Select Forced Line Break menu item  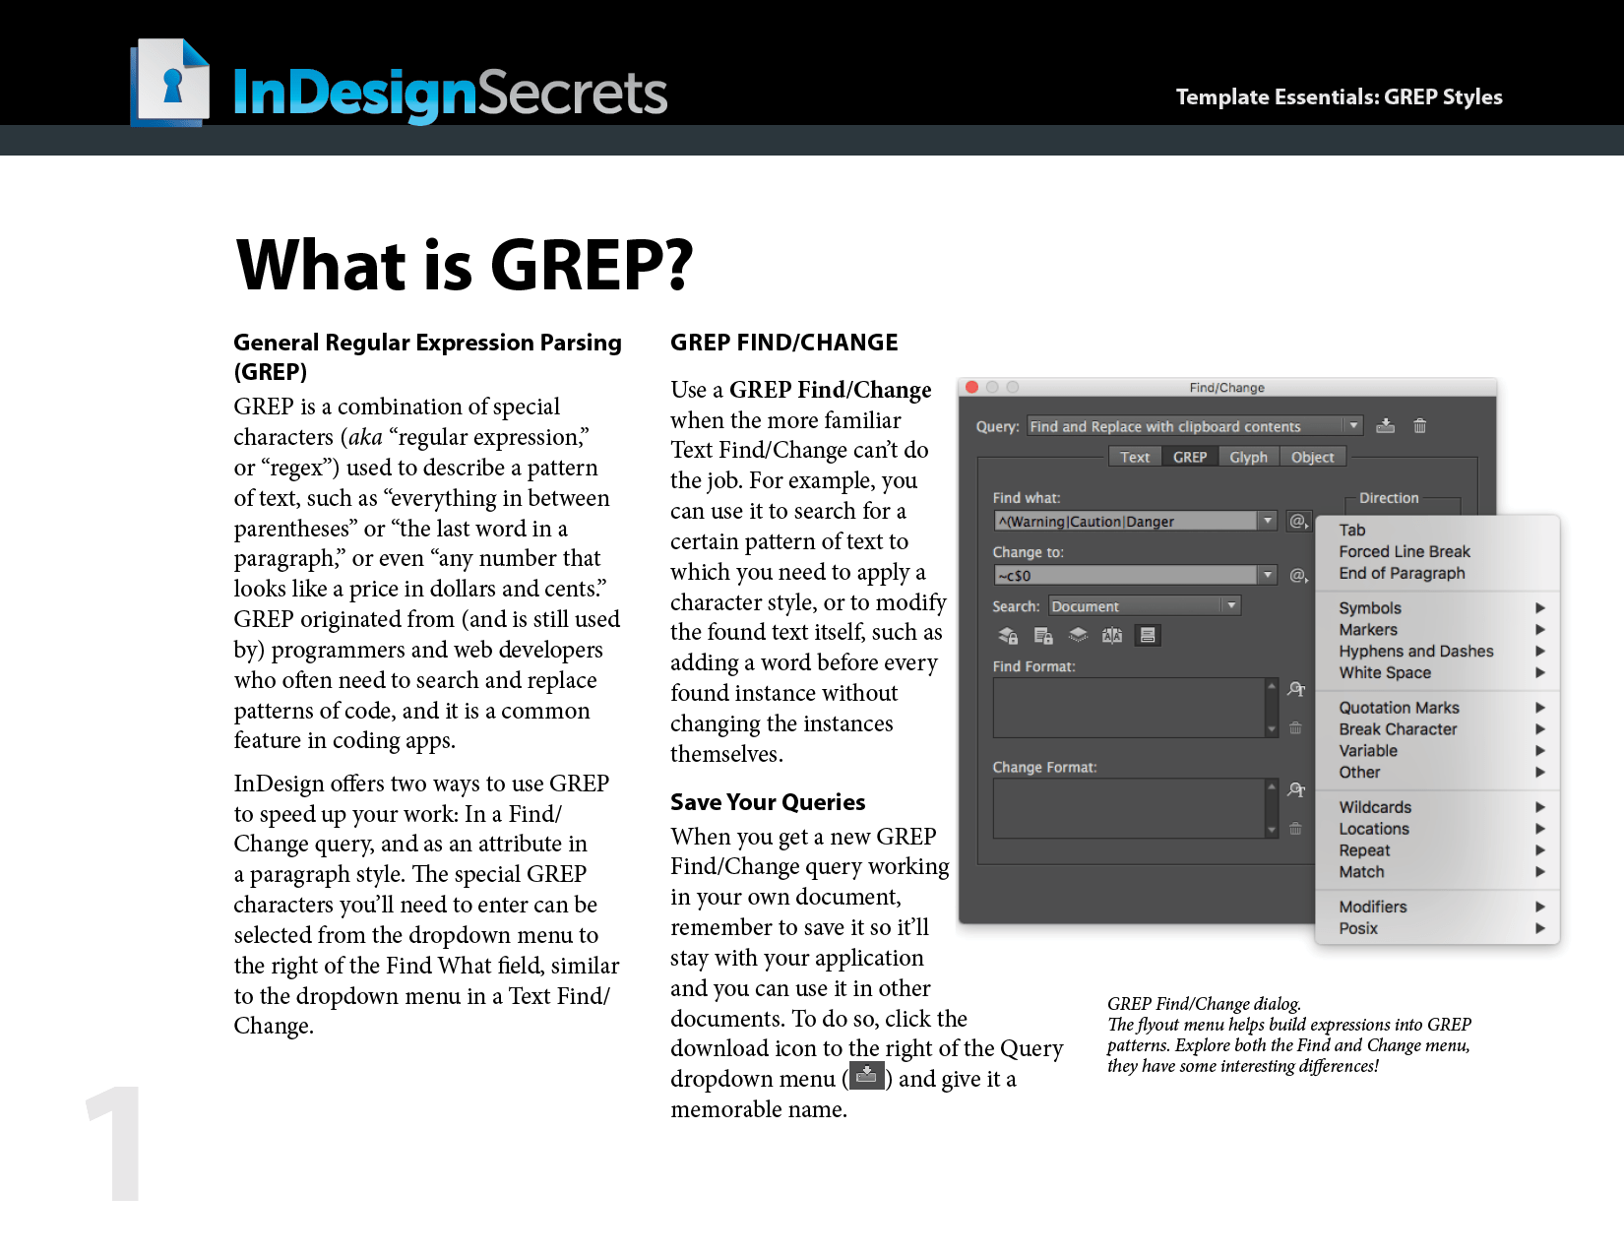[x=1403, y=551]
